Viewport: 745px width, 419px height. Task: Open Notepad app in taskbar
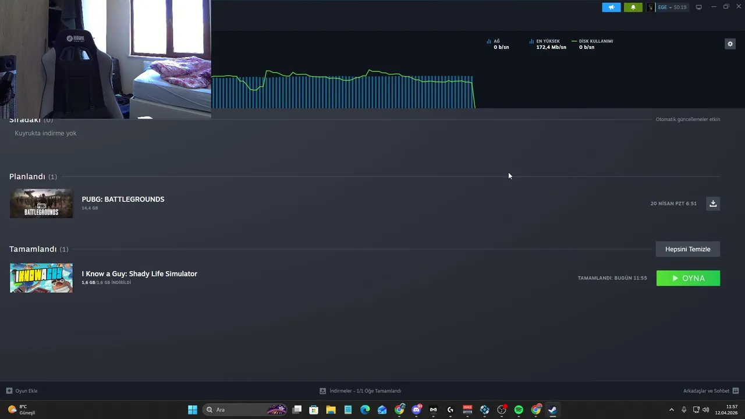click(x=348, y=410)
